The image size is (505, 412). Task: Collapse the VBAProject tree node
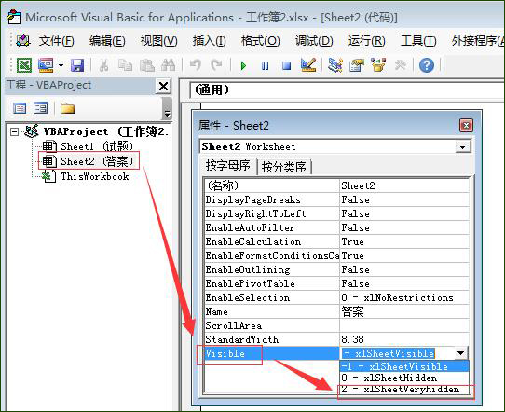point(14,131)
